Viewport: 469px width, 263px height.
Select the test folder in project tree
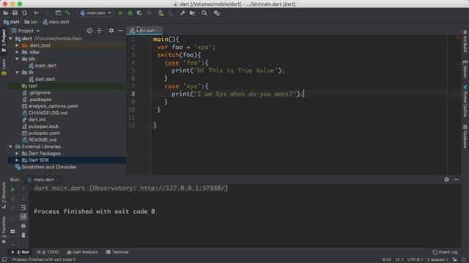tap(29, 86)
